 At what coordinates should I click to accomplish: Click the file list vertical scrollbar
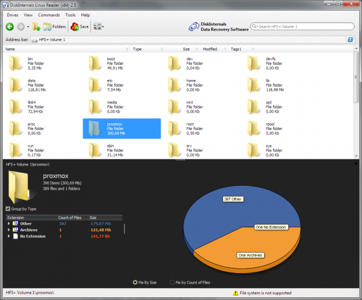click(356, 103)
